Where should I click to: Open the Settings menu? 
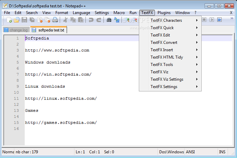(102, 13)
